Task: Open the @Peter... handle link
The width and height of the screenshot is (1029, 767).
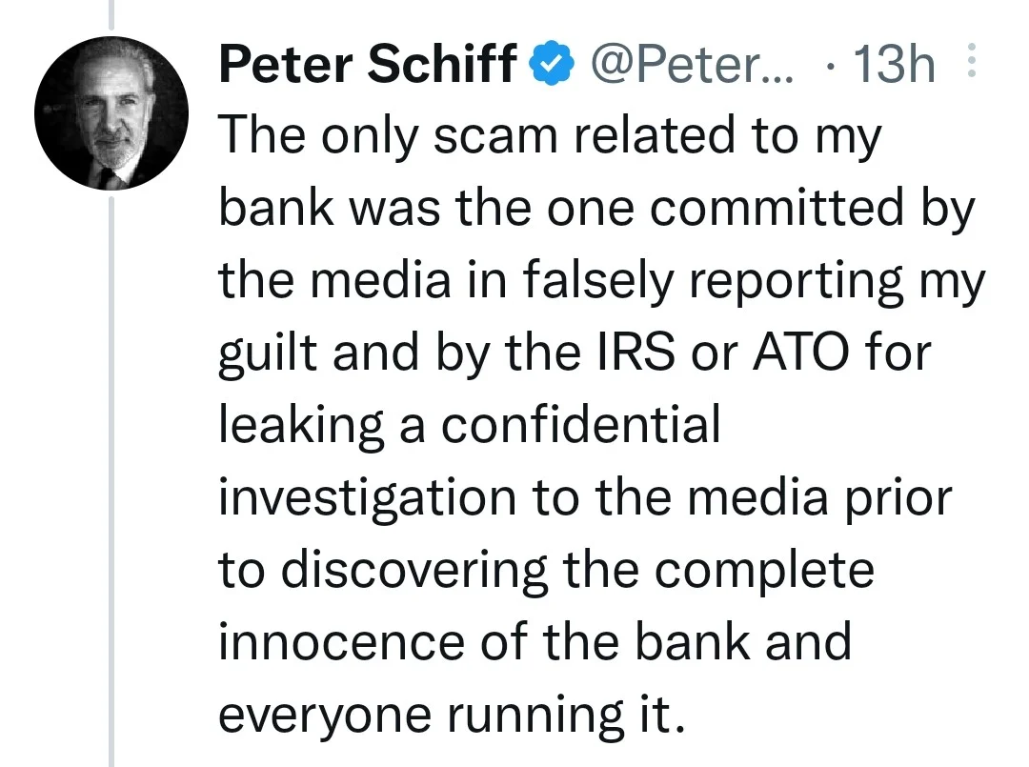Action: click(x=693, y=64)
